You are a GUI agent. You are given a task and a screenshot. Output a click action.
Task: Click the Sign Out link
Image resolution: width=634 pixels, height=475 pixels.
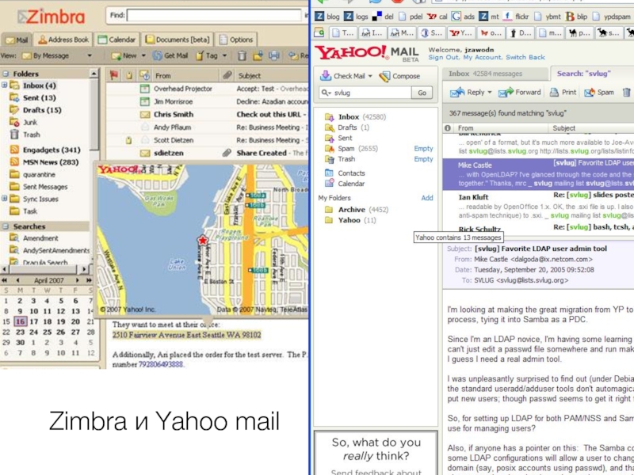[x=444, y=58]
